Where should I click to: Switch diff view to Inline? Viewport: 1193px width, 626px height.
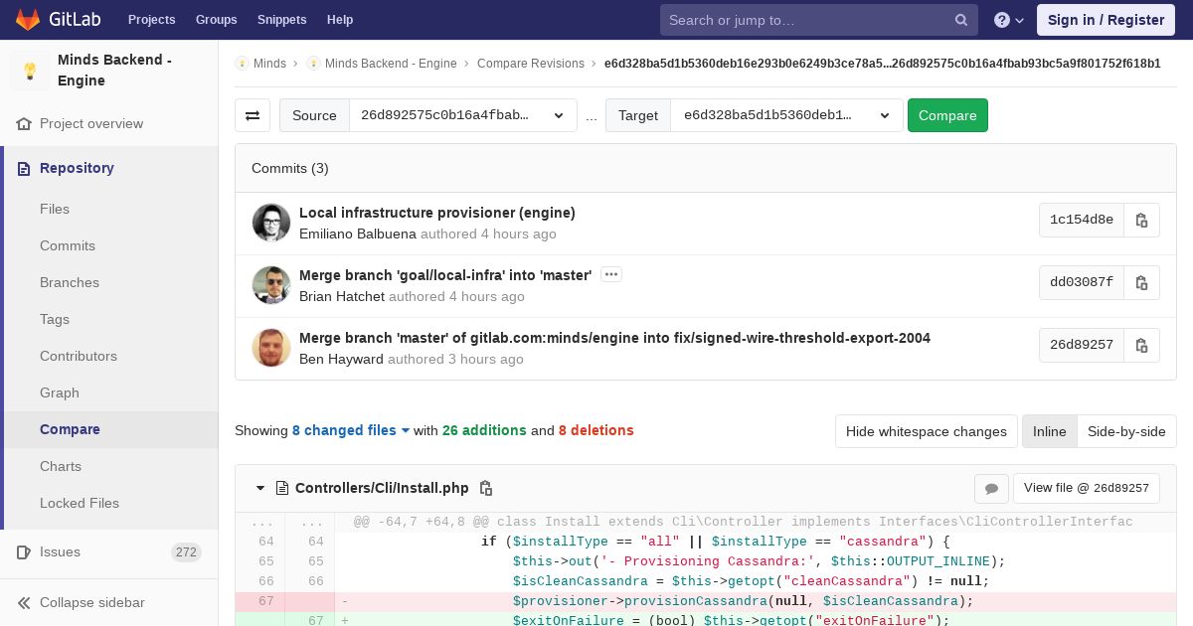pos(1049,431)
